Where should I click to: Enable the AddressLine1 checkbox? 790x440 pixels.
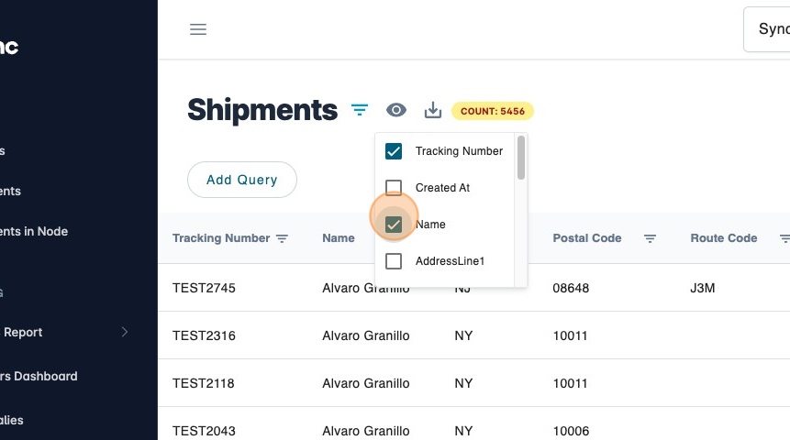pyautogui.click(x=394, y=261)
